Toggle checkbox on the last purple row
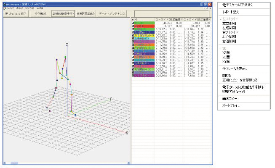The height and width of the screenshot is (168, 275). coord(133,76)
